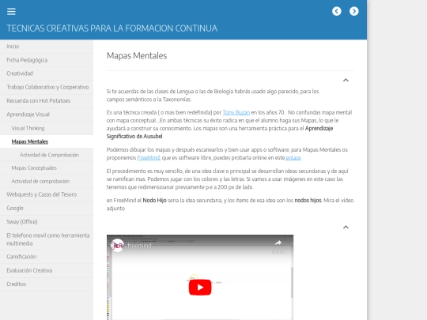Play the freemind YouTube video

click(200, 288)
